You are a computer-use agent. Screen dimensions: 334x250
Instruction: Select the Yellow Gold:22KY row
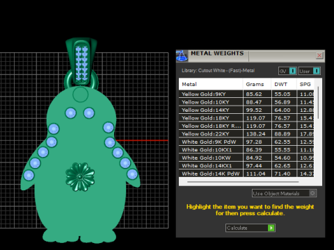click(x=246, y=134)
